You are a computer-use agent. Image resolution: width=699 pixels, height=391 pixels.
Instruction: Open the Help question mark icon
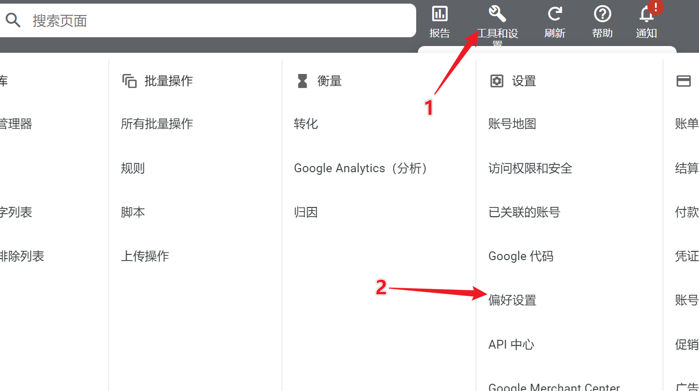[602, 14]
